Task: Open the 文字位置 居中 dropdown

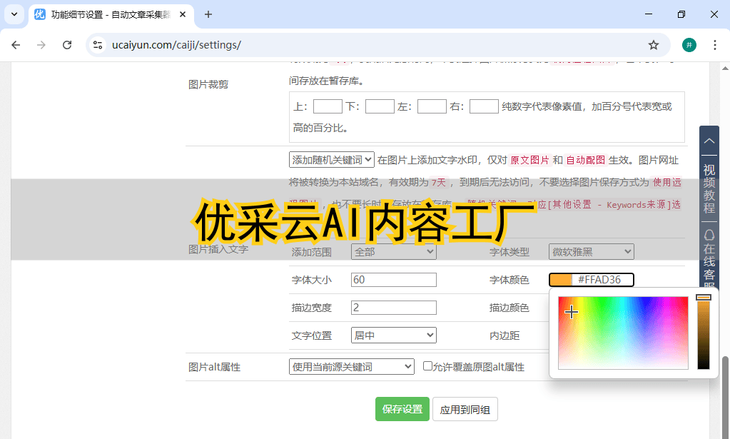Action: 393,335
